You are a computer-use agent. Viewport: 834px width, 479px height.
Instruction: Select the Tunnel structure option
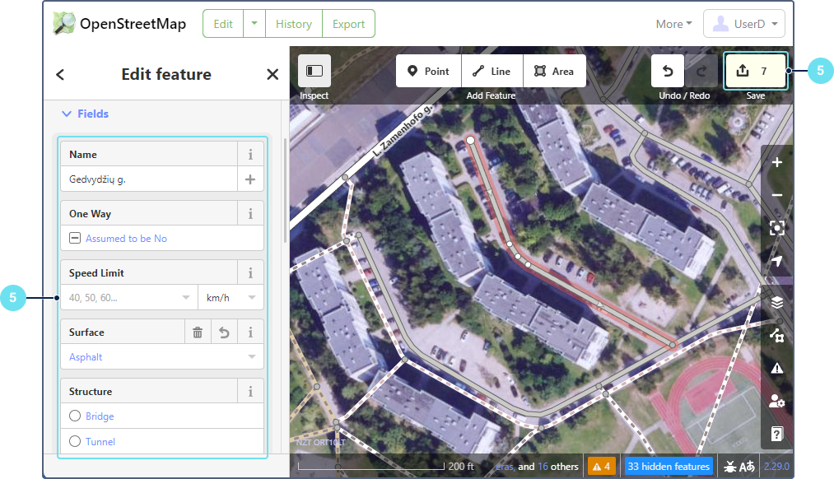click(76, 442)
